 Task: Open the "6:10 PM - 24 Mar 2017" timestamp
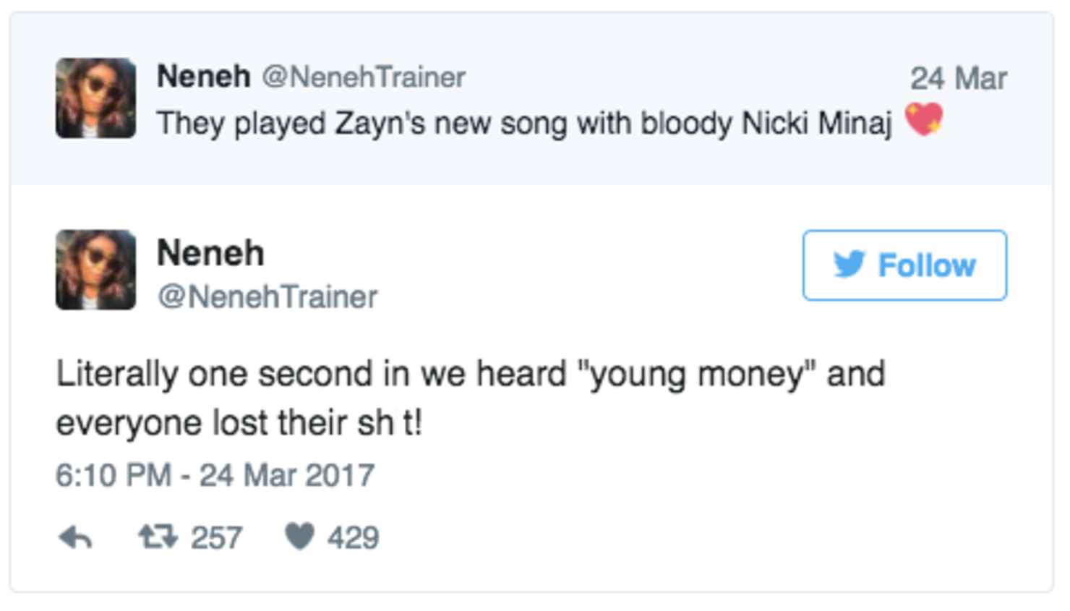(215, 475)
